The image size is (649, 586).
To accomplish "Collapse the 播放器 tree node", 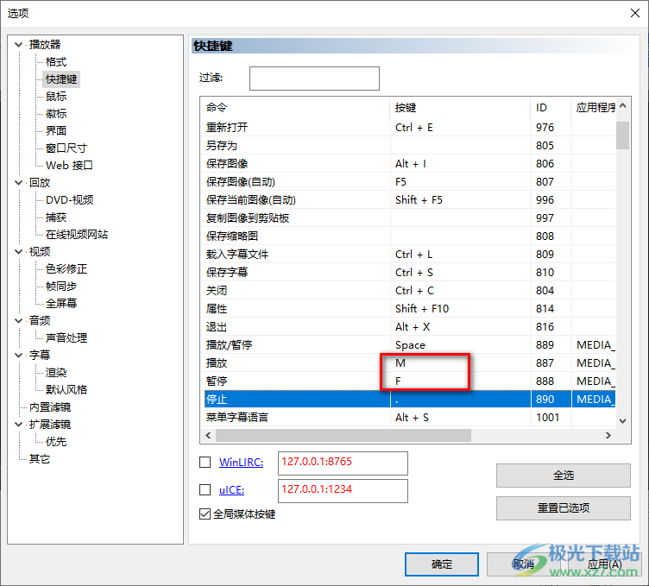I will 19,45.
